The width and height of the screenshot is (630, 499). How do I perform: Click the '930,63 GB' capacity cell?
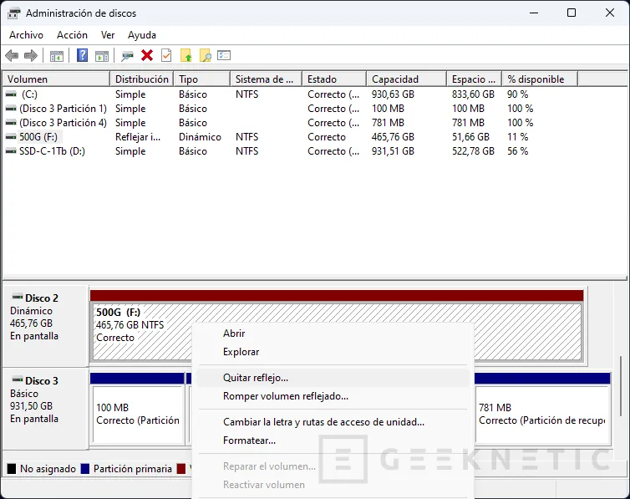click(393, 94)
